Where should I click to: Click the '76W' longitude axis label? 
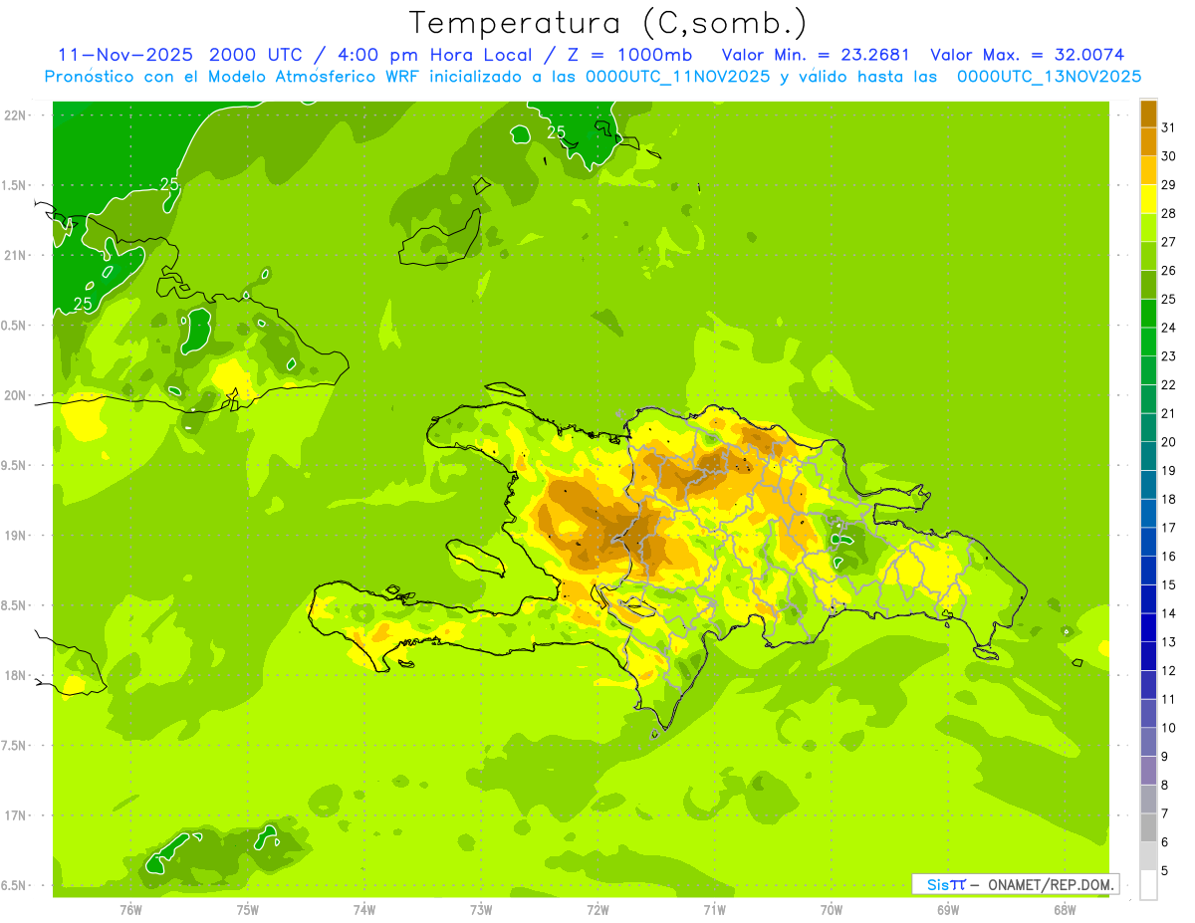[x=130, y=910]
